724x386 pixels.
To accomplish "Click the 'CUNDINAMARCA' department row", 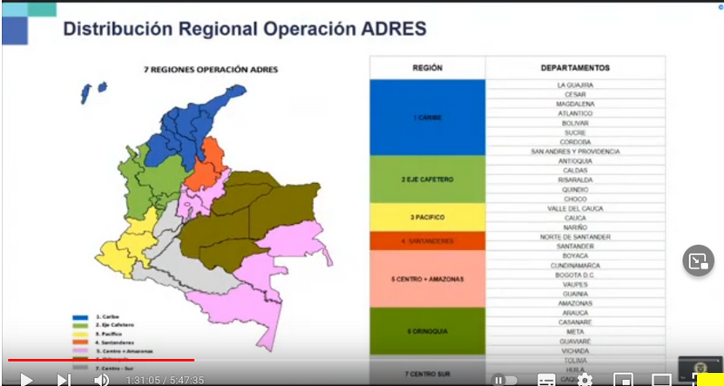I will [575, 266].
